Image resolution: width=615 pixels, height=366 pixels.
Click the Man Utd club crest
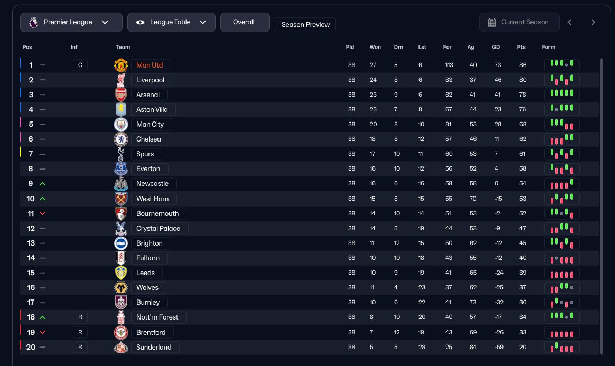(x=121, y=65)
